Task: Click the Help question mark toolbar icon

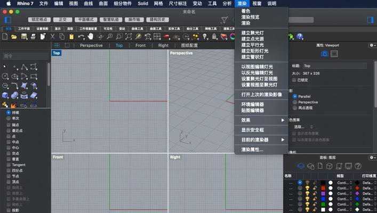Action: [x=300, y=37]
